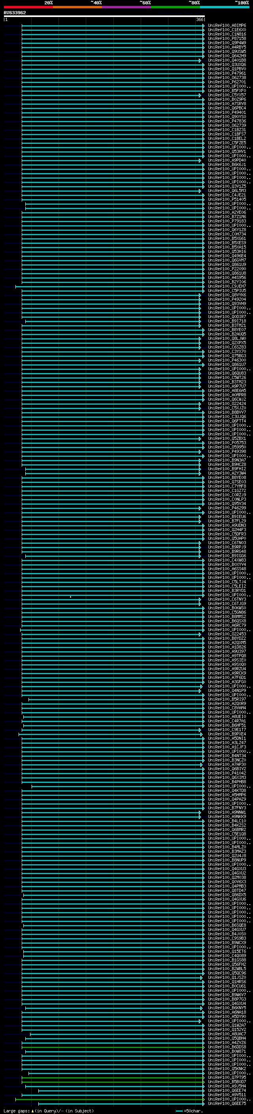Viewport: 253px width, 1114px height.
Task: Select hit label UniRef100_B0Z9P6
Action: tap(227, 99)
